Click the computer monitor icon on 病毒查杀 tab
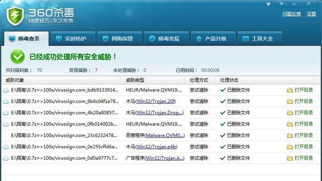This screenshot has width=322, height=181. (12, 38)
